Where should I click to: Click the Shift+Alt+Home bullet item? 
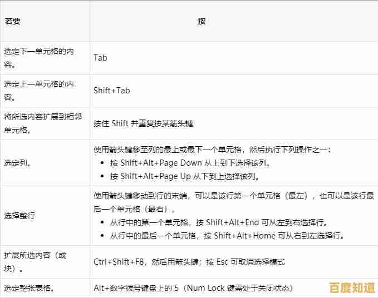click(227, 235)
